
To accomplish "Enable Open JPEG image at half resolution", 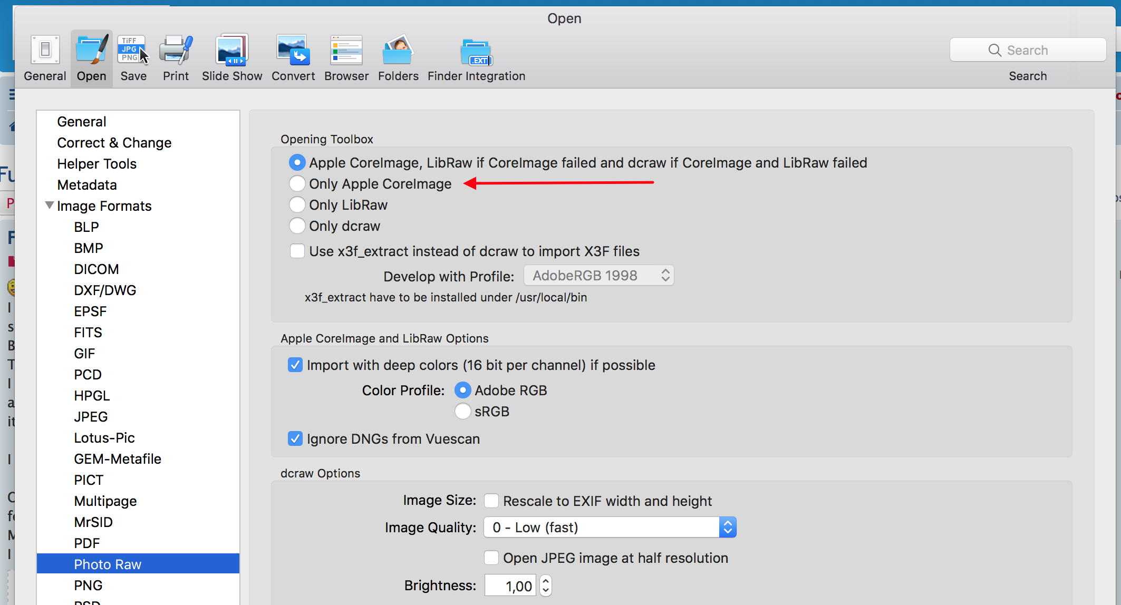I will coord(491,558).
